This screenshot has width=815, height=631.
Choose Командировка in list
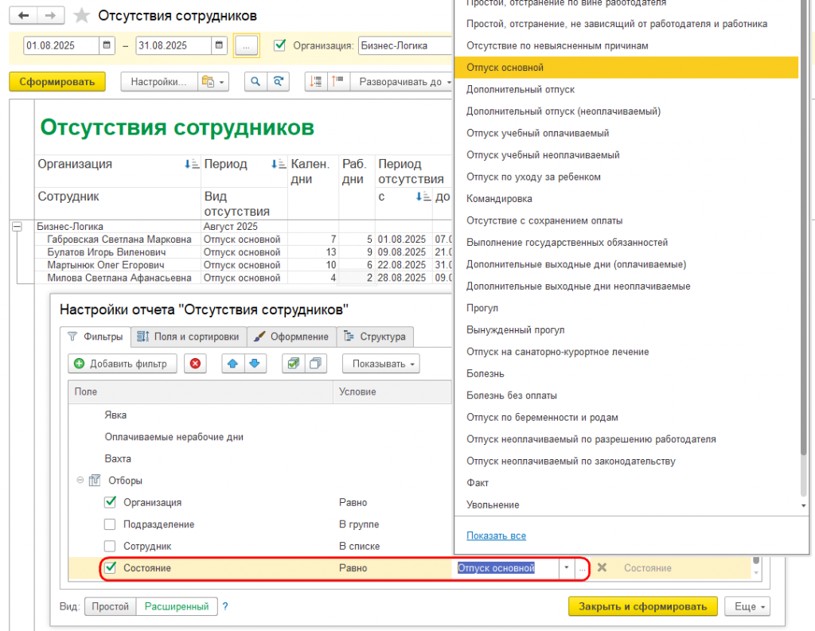coord(626,199)
